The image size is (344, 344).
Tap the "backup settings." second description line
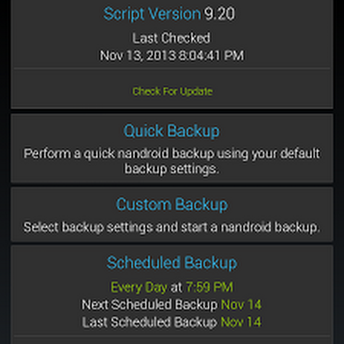pyautogui.click(x=172, y=169)
